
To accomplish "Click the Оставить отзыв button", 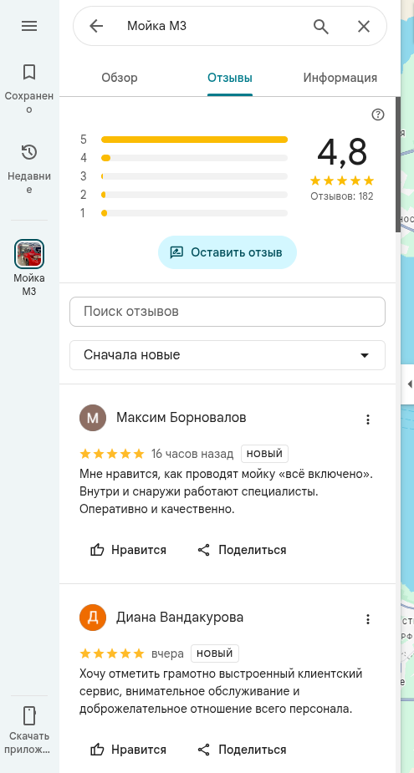I will click(x=227, y=252).
